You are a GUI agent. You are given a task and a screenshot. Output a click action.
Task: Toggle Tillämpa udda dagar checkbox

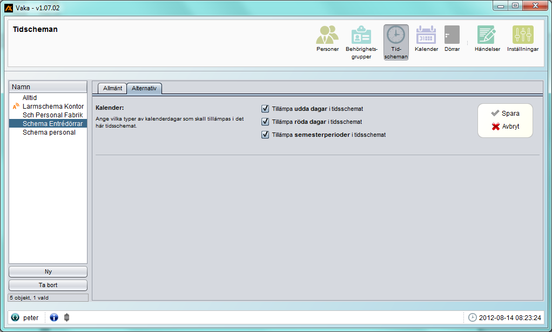[265, 109]
